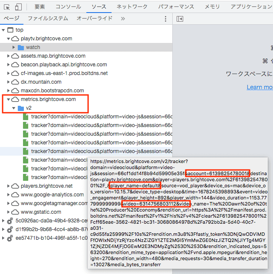The width and height of the screenshot is (273, 274).
Task: Toggle the device toolbar icon
Action: [18, 7]
